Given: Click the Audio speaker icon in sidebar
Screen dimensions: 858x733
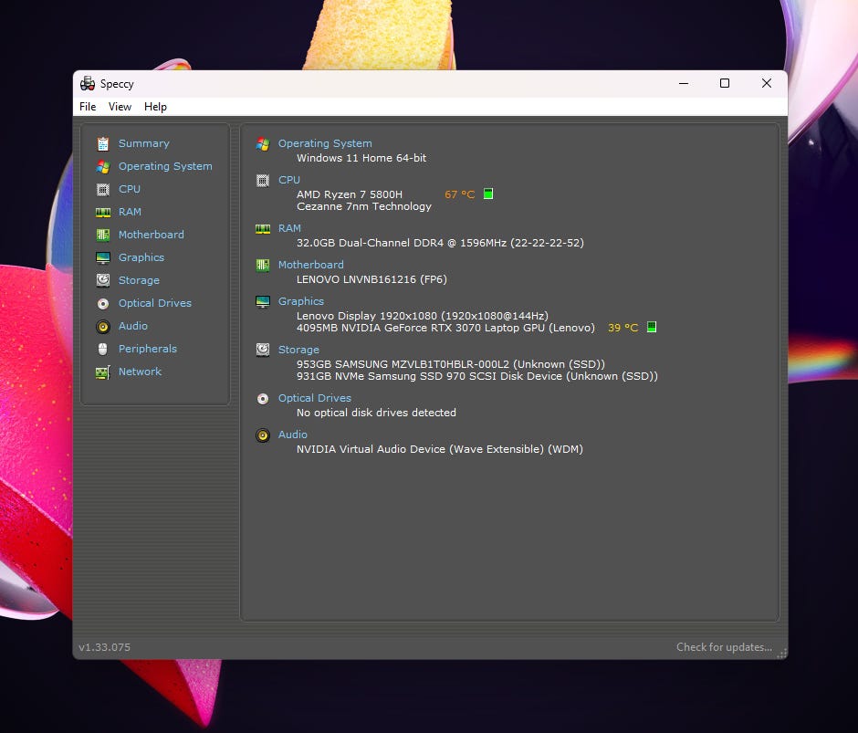Looking at the screenshot, I should coord(103,326).
